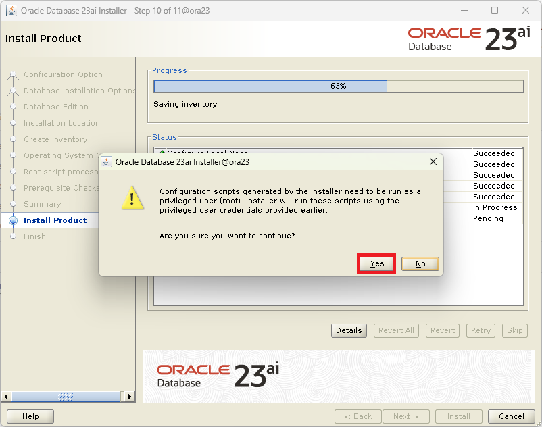Close the confirmation dialog with X

click(433, 161)
